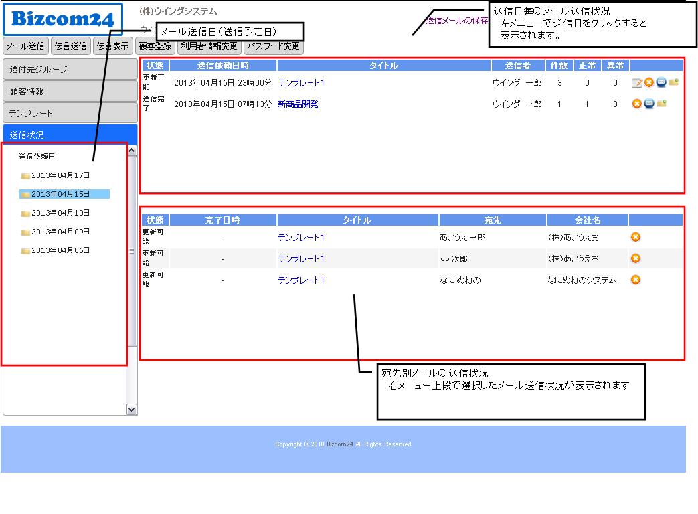Click the orange delete icon for なにぬねの

(636, 280)
